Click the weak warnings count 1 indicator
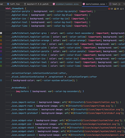The height and width of the screenshot is (138, 125). [122, 9]
